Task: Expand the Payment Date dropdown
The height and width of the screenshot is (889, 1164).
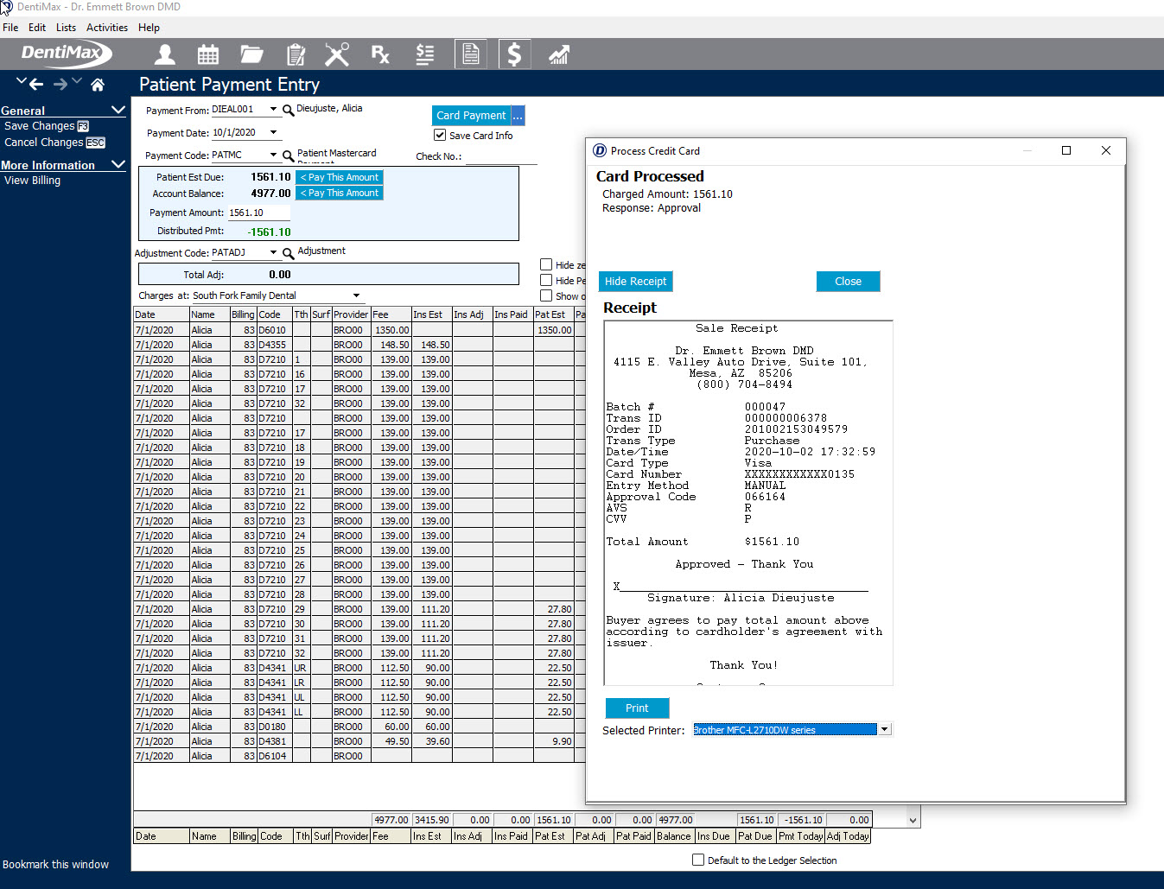Action: tap(273, 133)
